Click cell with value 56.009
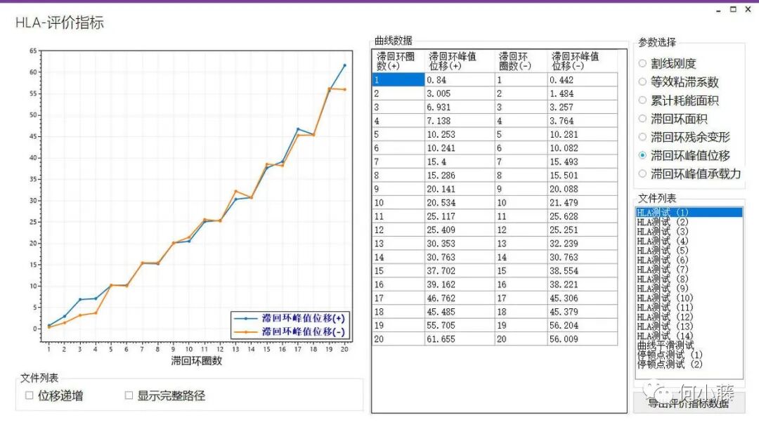 583,339
